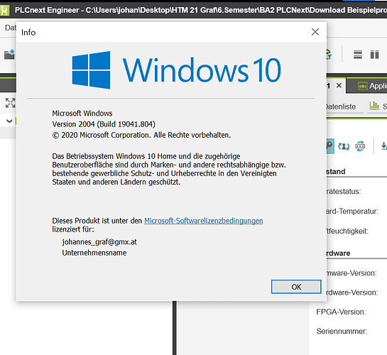The image size is (387, 355).
Task: Click the 'Gerätestatus:' label in PLCnext cockpit
Action: (344, 192)
